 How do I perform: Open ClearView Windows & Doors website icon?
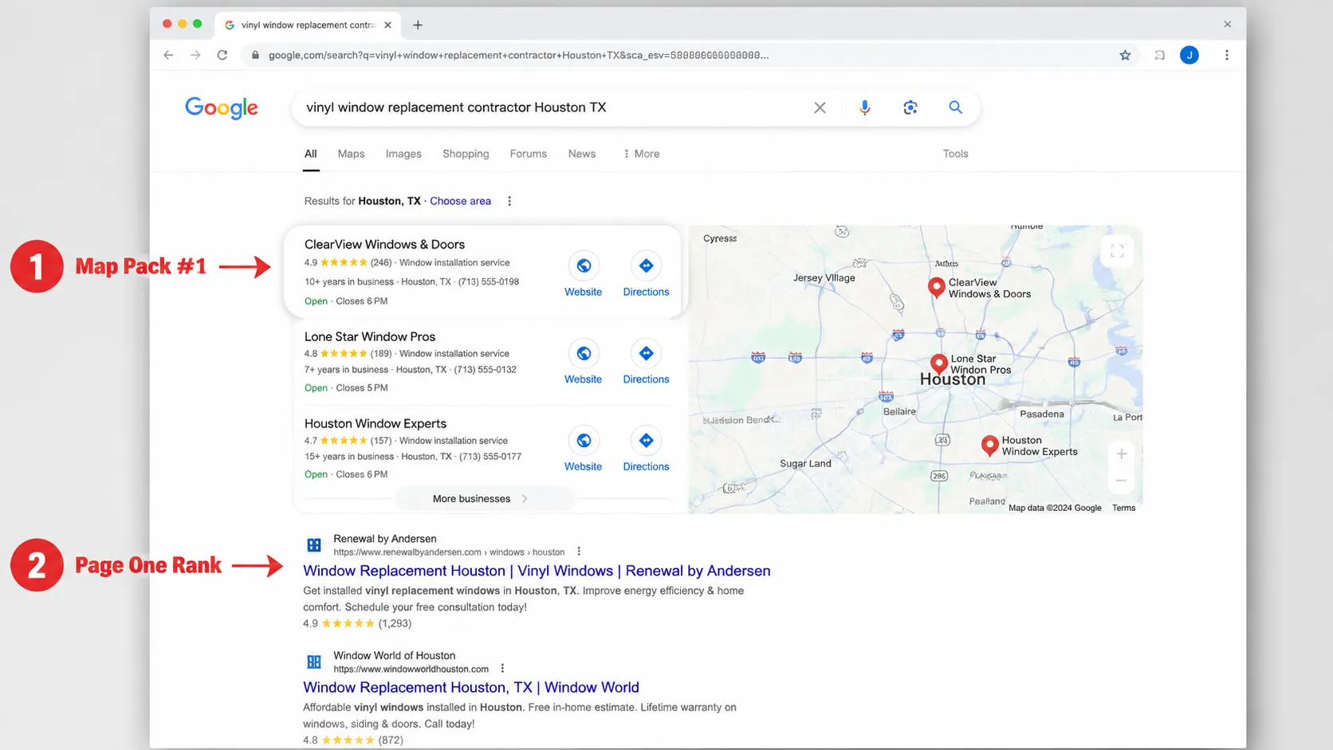point(584,265)
